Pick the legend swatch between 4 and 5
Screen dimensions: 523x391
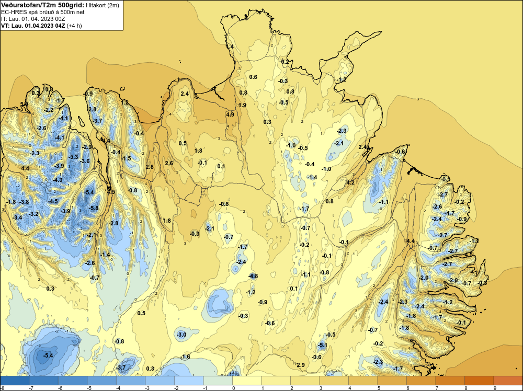(x=363, y=381)
